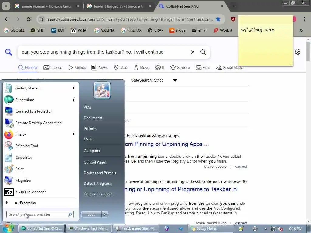Screen dimensions: 311x233
Task: Click muted volume tray icon
Action: (x=280, y=229)
